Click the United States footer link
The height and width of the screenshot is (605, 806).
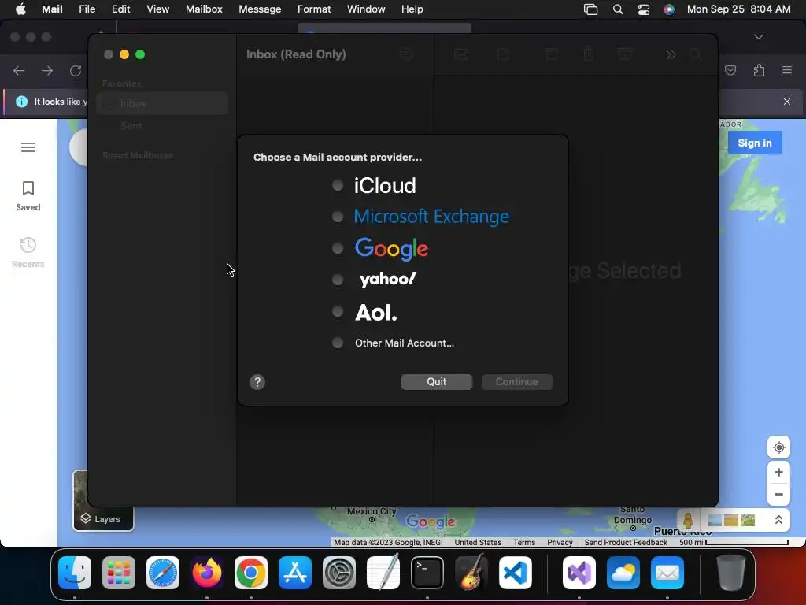click(478, 542)
